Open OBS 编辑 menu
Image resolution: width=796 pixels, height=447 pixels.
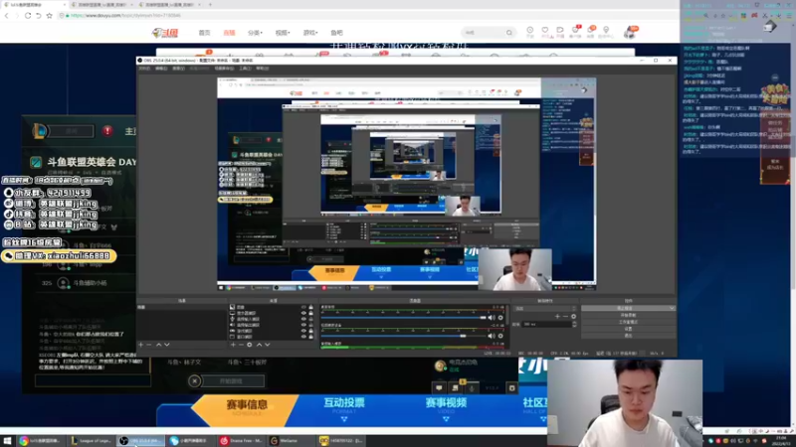coord(161,69)
